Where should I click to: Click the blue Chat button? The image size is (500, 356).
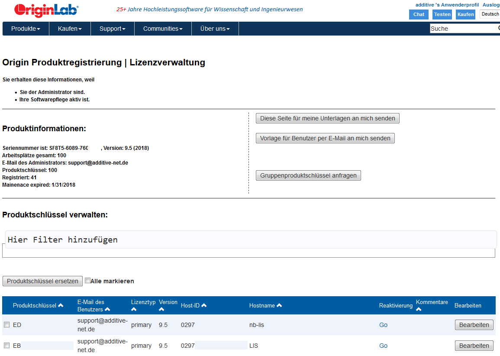[x=419, y=14]
